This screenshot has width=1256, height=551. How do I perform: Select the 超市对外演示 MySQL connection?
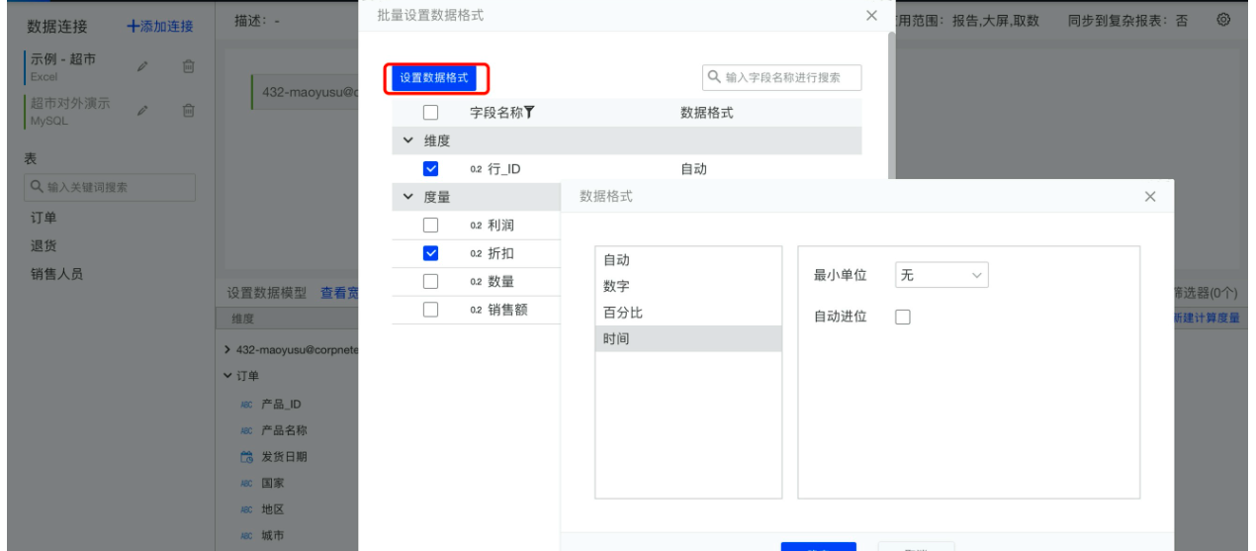[x=71, y=110]
